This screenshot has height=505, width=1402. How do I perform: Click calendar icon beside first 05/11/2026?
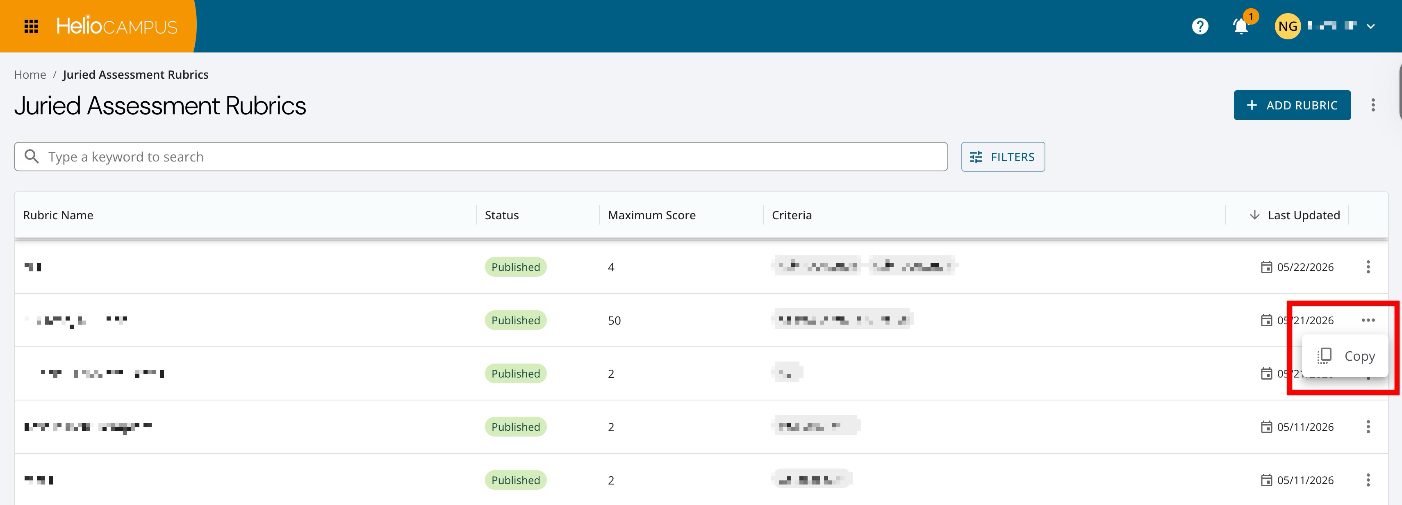point(1266,427)
